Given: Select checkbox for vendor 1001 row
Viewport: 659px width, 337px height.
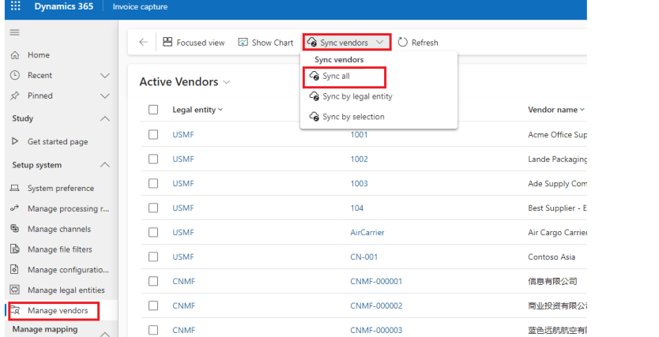Looking at the screenshot, I should pyautogui.click(x=153, y=135).
